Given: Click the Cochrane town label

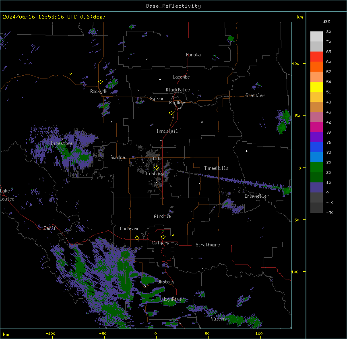Looking at the screenshot, I should pyautogui.click(x=130, y=229).
